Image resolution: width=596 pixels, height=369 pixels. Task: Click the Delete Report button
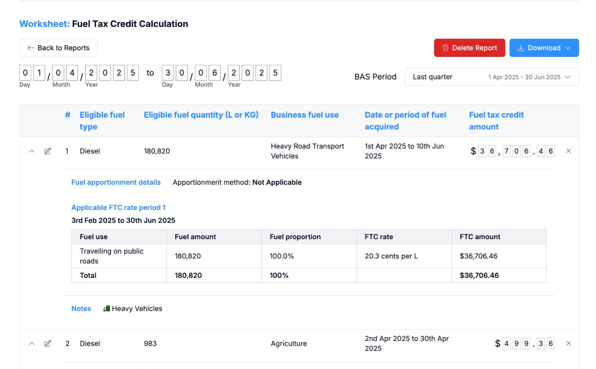(469, 48)
